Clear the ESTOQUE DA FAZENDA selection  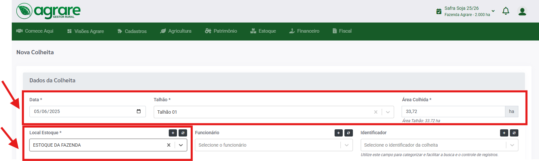pyautogui.click(x=169, y=145)
